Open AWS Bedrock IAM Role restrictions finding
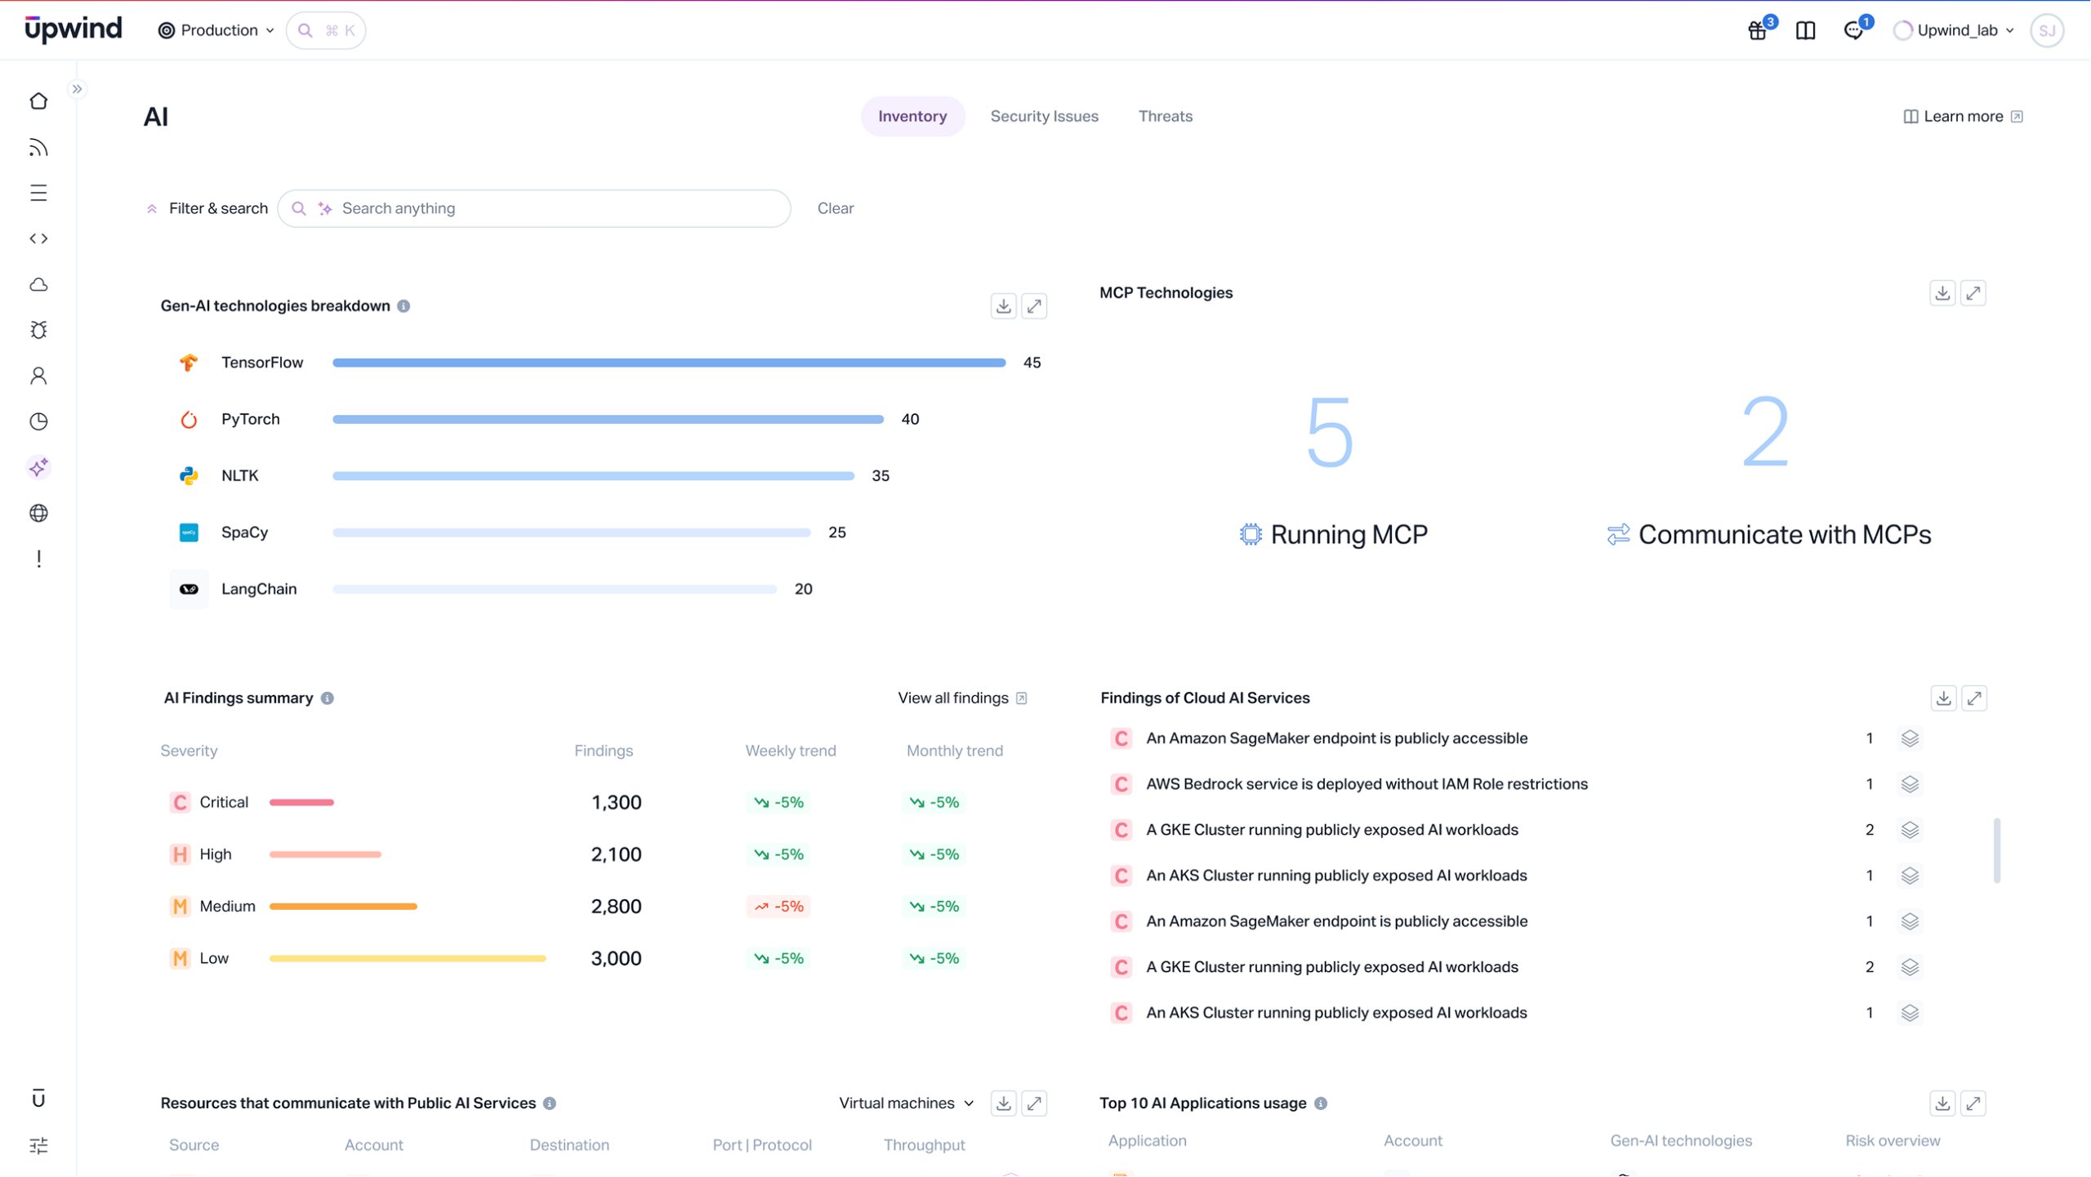The image size is (2091, 1177). 1367,784
